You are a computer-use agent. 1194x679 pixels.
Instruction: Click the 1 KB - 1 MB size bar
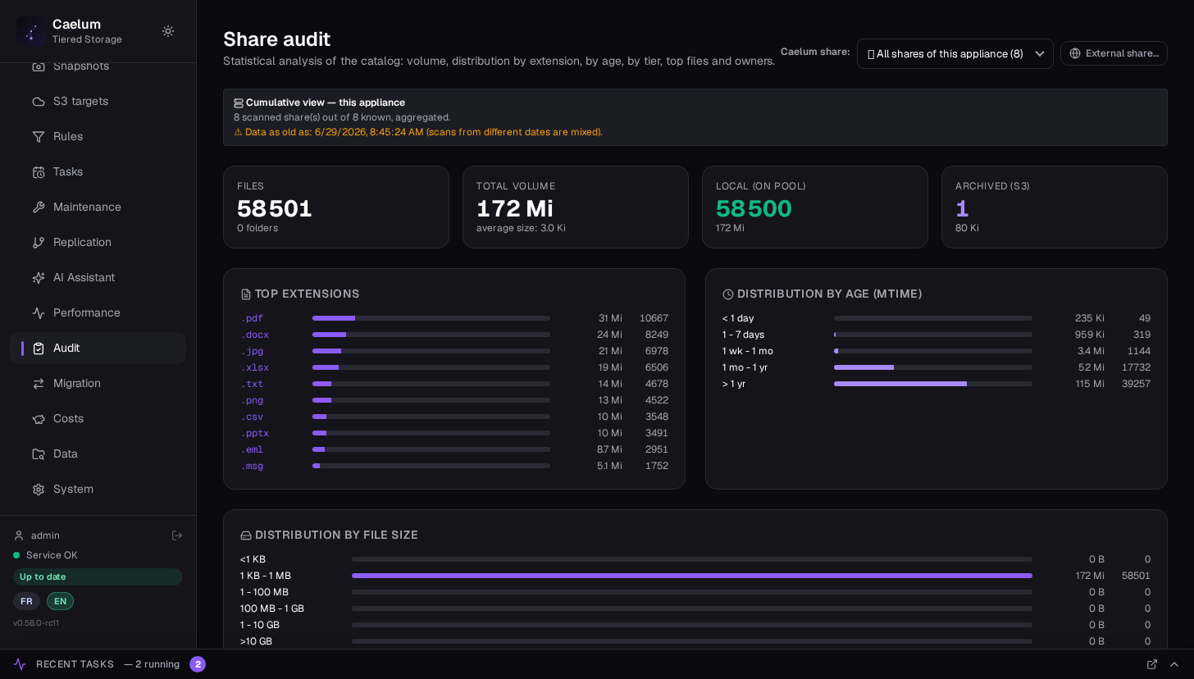click(x=692, y=576)
